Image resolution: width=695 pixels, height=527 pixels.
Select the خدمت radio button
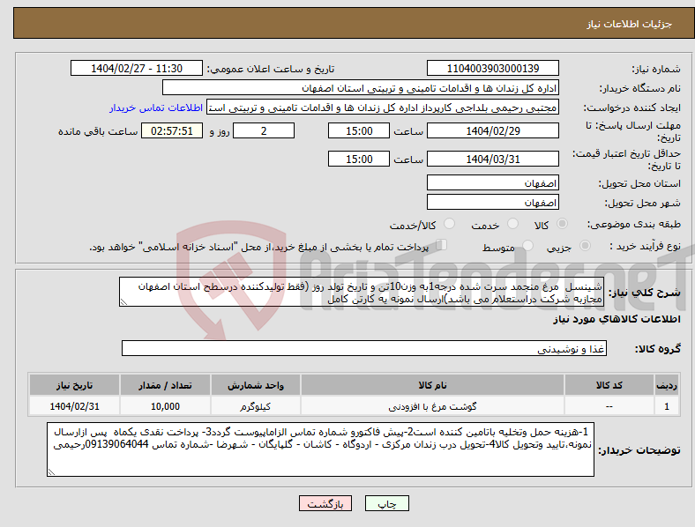(x=512, y=224)
